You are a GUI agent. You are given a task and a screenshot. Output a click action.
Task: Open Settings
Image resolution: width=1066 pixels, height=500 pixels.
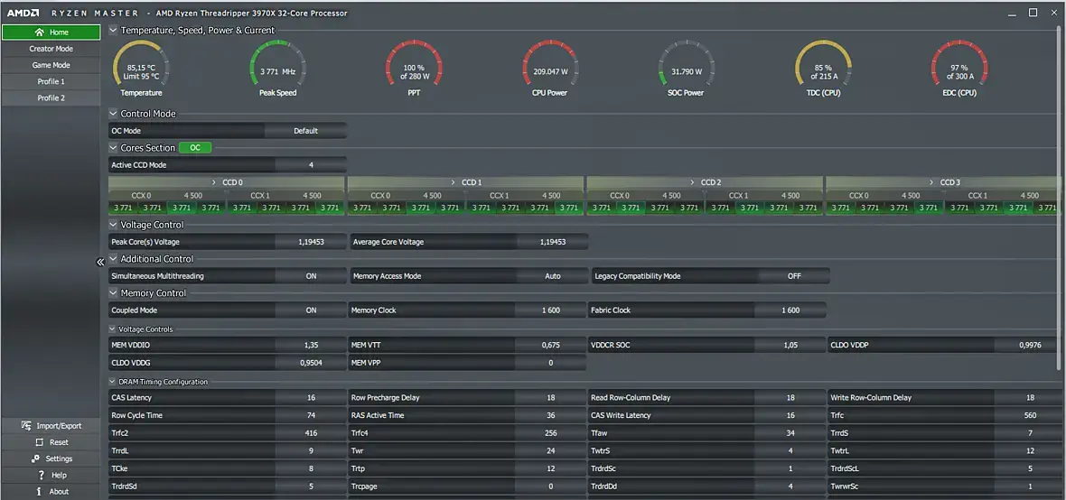(51, 458)
